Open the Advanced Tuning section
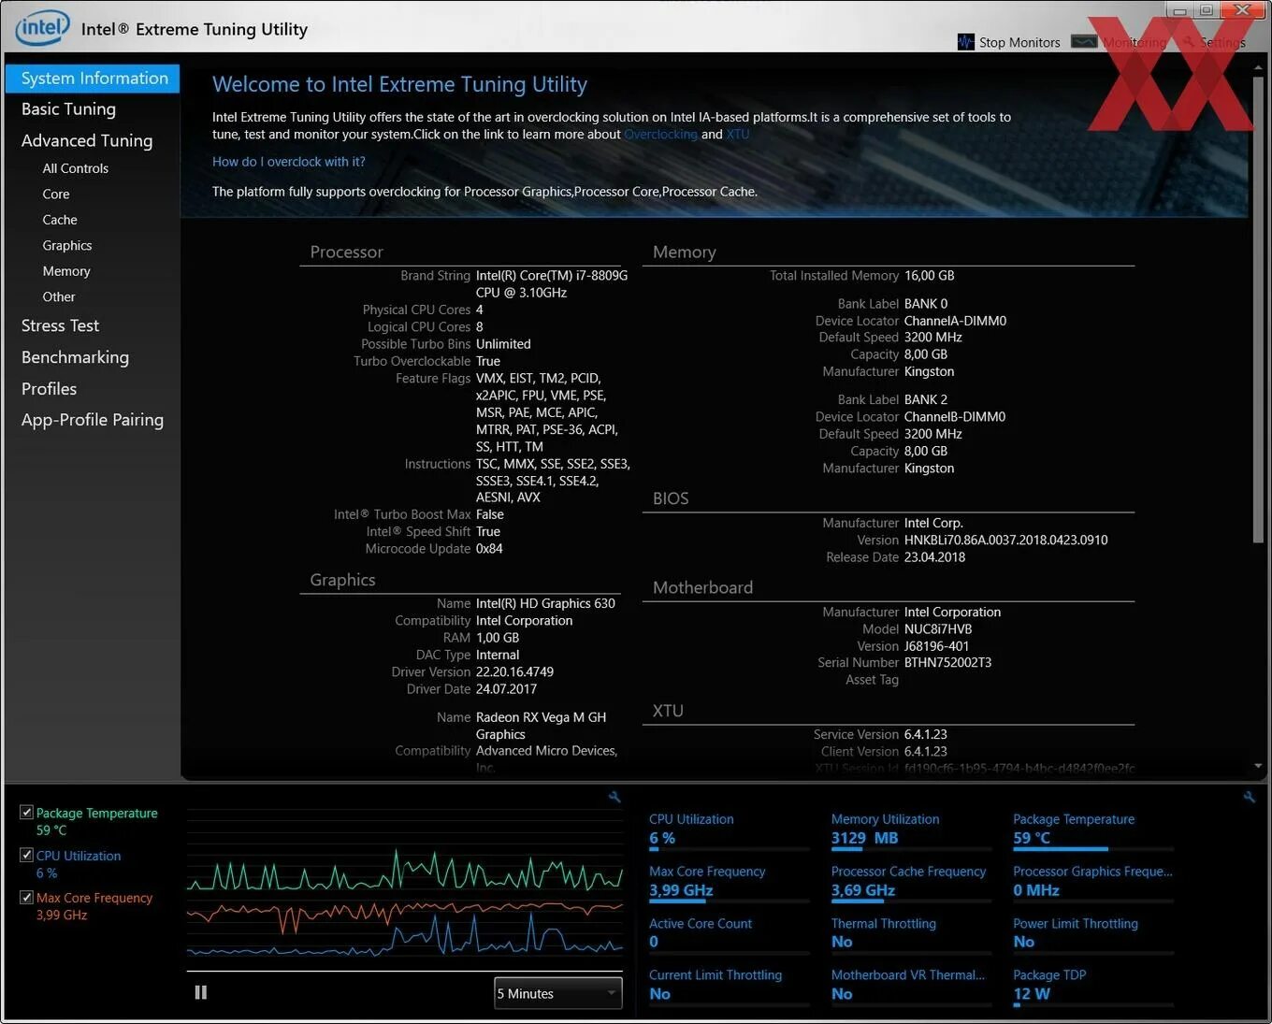Image resolution: width=1272 pixels, height=1024 pixels. pyautogui.click(x=86, y=141)
